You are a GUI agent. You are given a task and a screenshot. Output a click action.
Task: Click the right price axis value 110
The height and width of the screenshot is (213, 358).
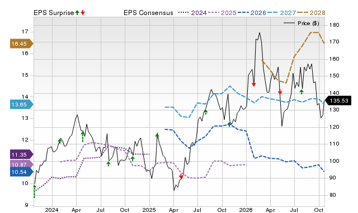tap(335, 144)
